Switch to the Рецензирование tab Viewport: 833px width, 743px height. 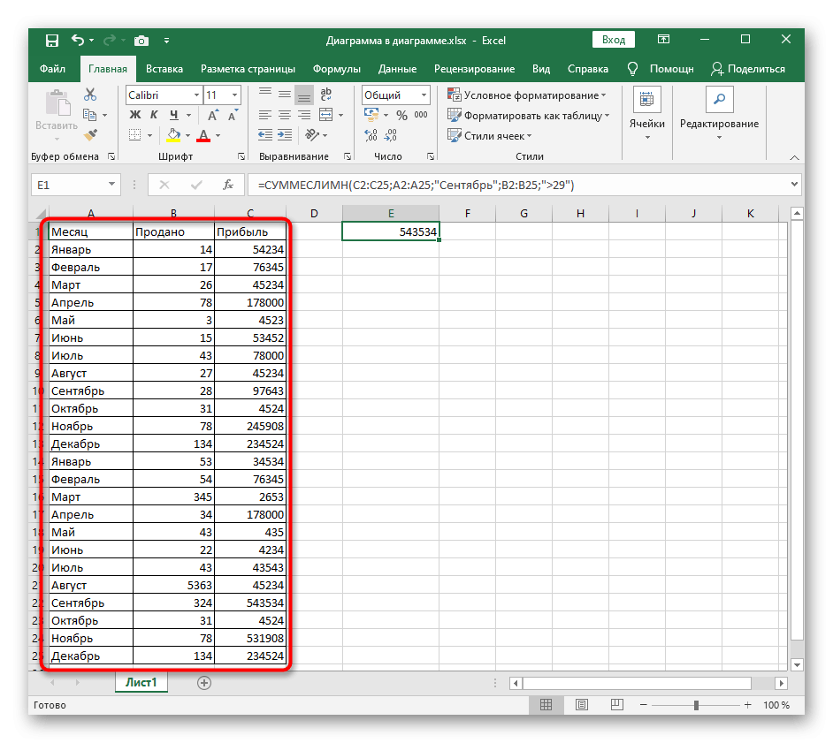[x=474, y=69]
